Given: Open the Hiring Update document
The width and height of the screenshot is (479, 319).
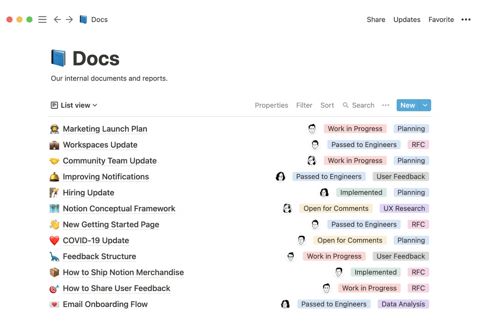Looking at the screenshot, I should click(x=88, y=192).
